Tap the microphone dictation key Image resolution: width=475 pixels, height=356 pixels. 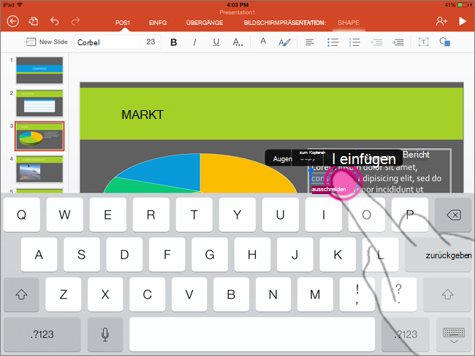105,335
